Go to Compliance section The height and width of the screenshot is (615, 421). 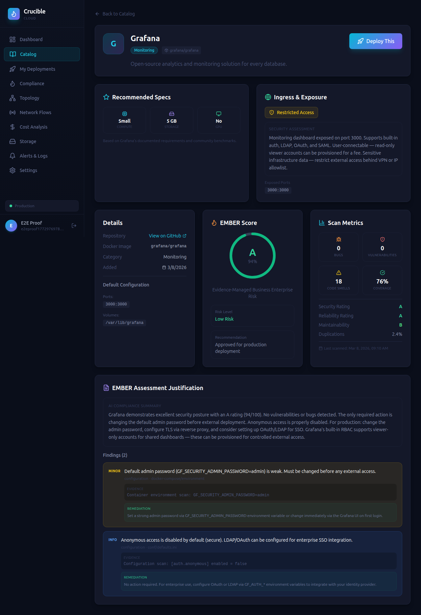click(42, 84)
